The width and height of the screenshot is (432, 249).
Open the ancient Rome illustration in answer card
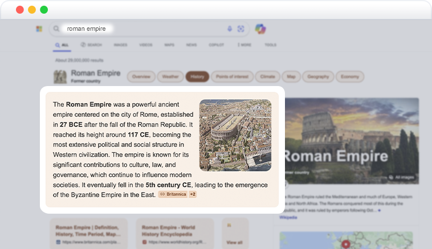click(x=235, y=135)
